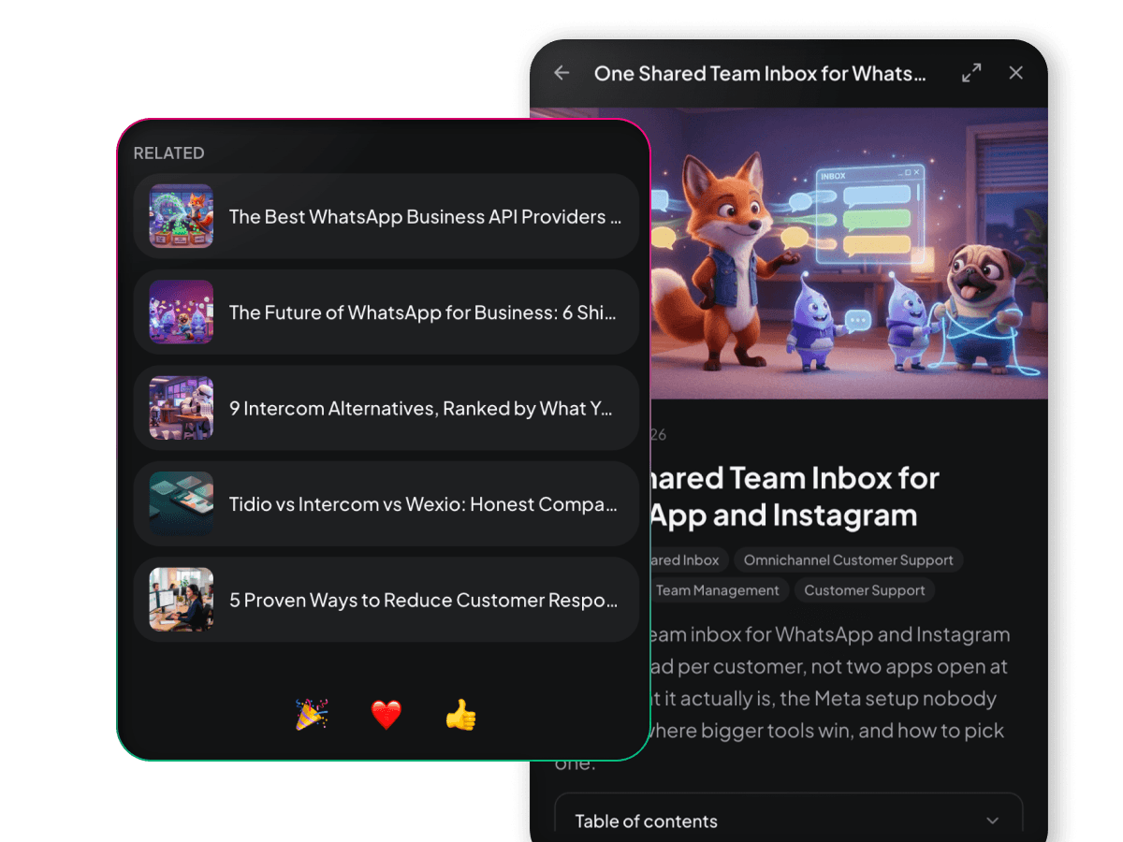Expand the Table of contents section
This screenshot has height=842, width=1123.
(789, 820)
